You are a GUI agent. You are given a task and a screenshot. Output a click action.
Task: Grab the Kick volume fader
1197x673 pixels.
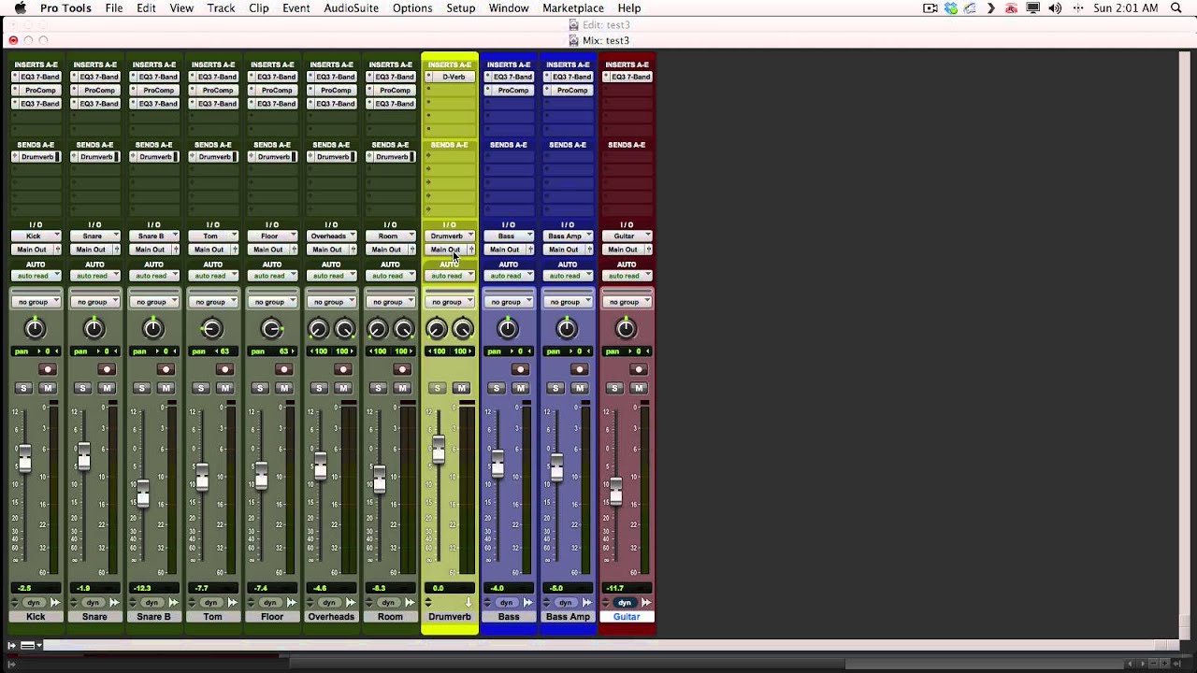24,458
